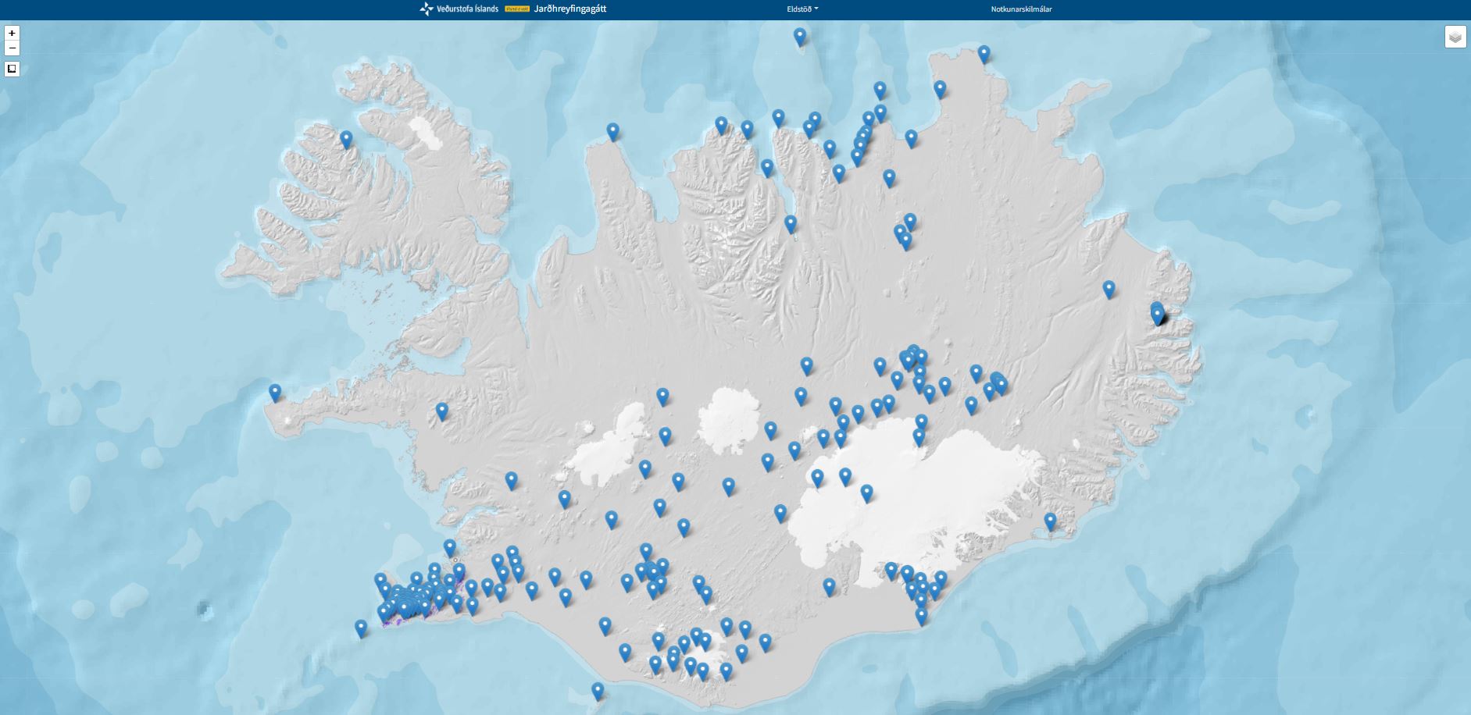
Task: Zoom out of the map
Action: pyautogui.click(x=12, y=48)
